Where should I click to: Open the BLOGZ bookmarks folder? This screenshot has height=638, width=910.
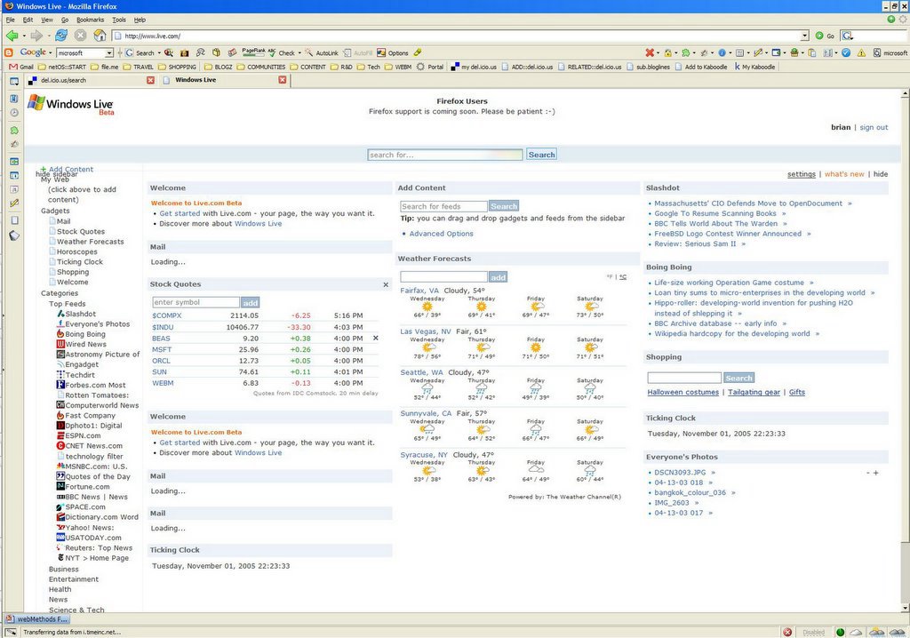click(219, 67)
